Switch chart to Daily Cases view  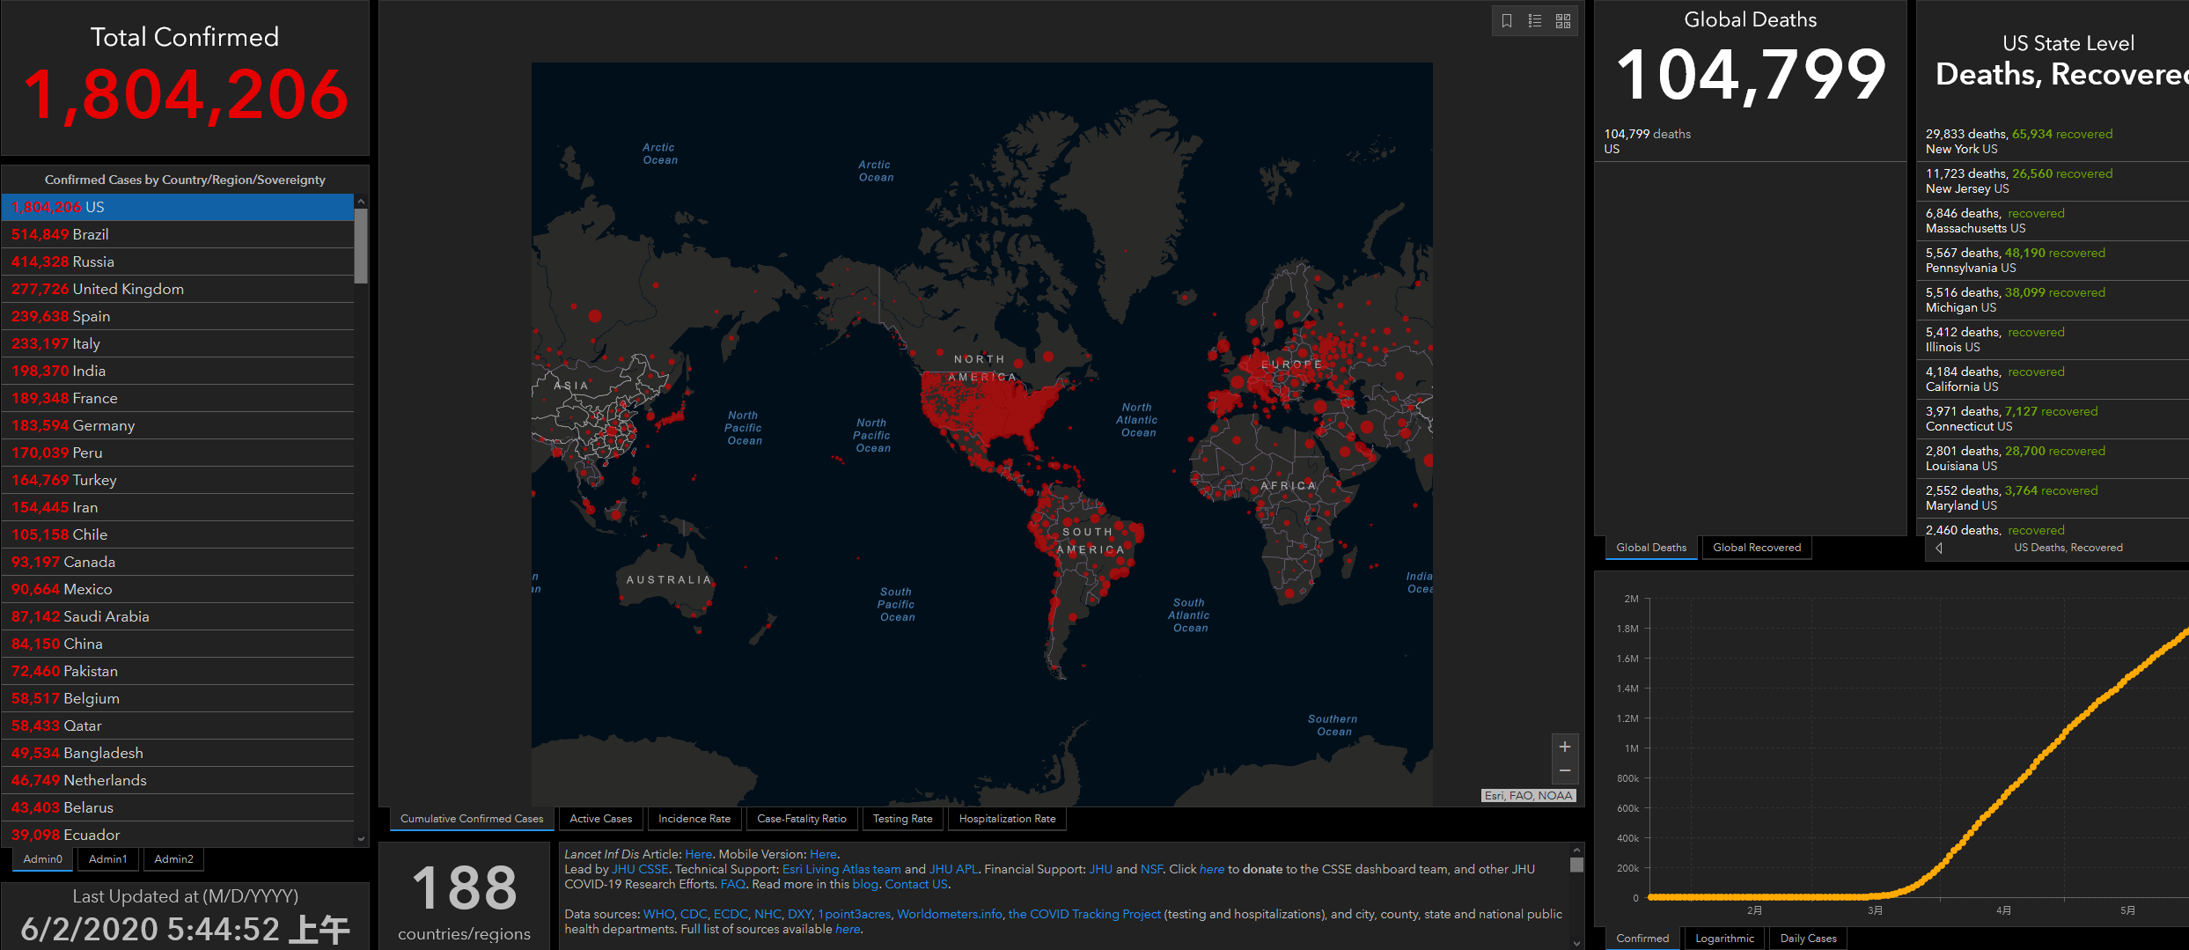pos(1809,939)
